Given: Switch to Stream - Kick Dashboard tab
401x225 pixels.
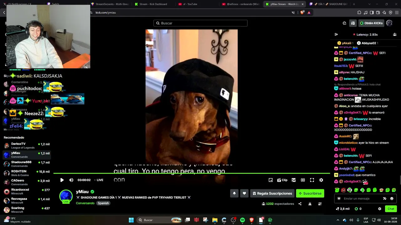Looking at the screenshot, I should coord(153,4).
